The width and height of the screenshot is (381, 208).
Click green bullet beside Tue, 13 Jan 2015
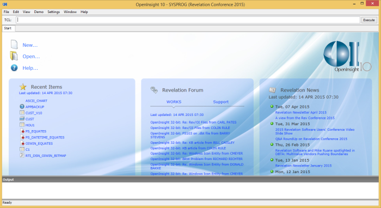point(272,160)
